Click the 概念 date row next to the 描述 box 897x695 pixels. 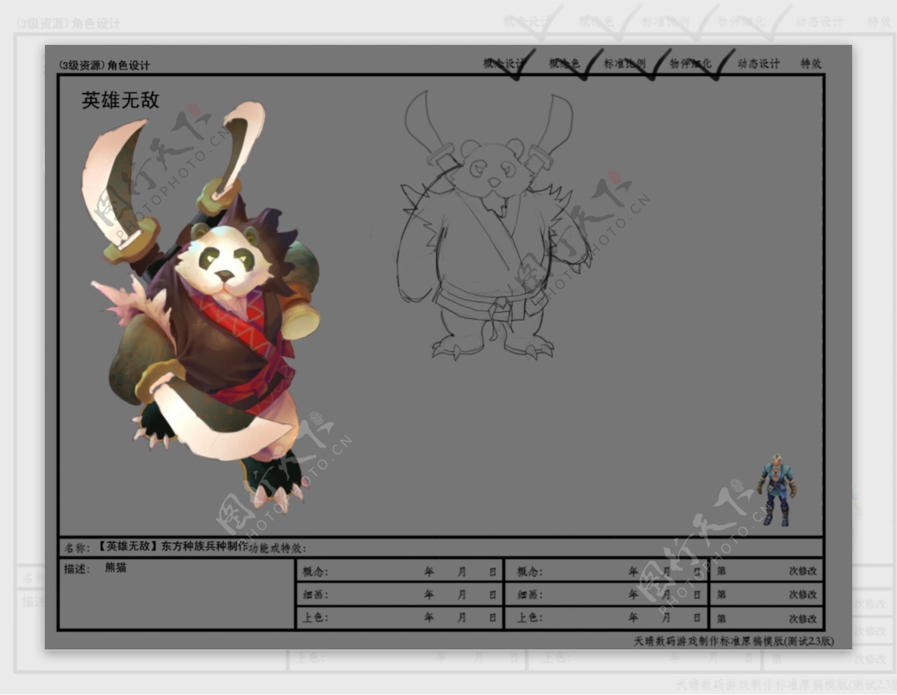coord(399,571)
